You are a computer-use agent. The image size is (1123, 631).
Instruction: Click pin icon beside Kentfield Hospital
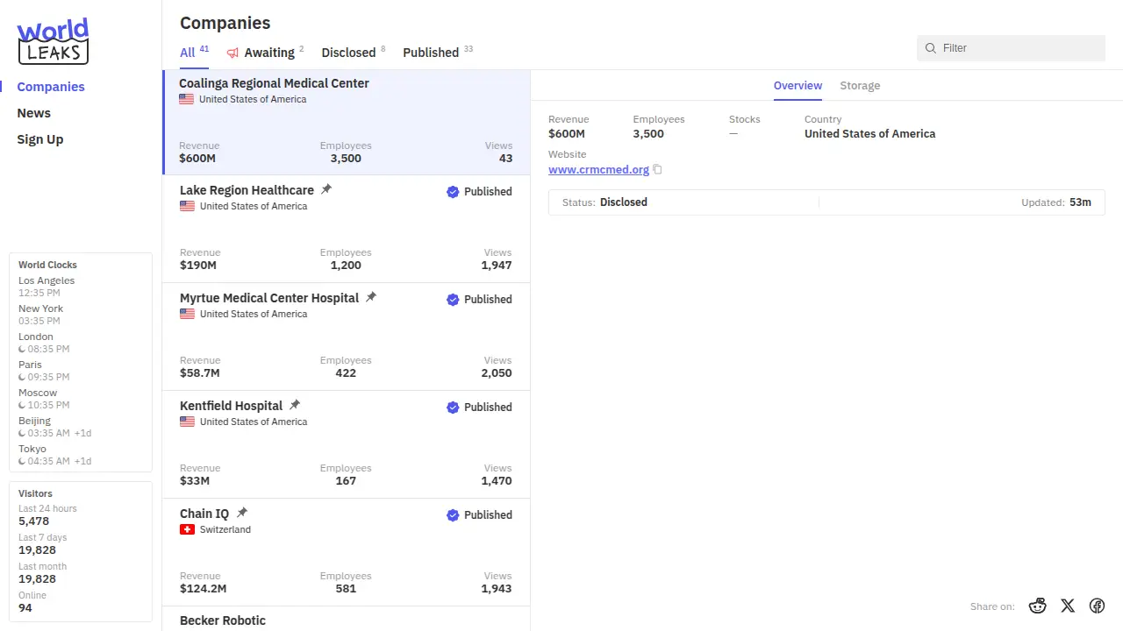[295, 405]
